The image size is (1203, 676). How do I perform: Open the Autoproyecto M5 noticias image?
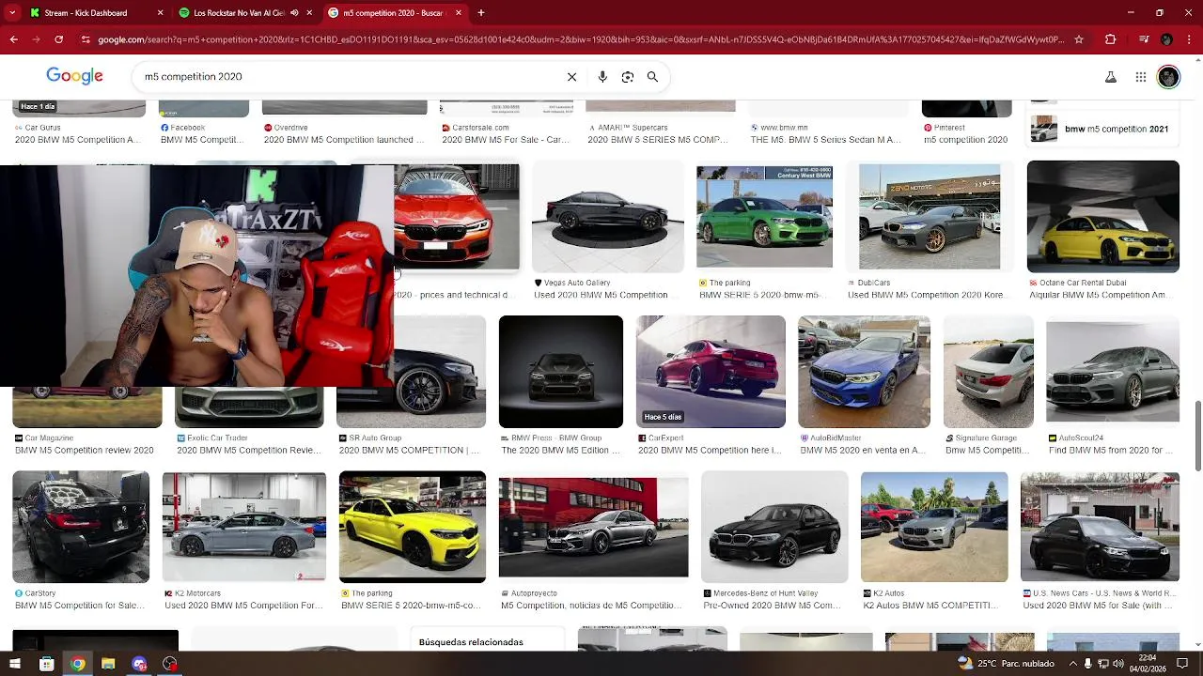point(593,527)
